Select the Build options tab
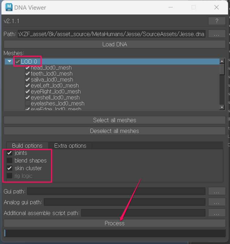The height and width of the screenshot is (244, 230). point(27,145)
